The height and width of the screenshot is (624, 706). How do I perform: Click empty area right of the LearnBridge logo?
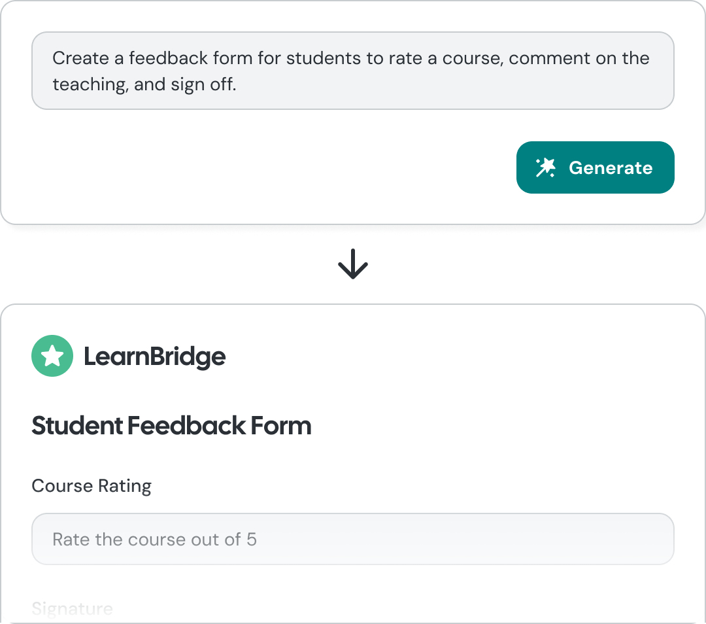click(450, 356)
